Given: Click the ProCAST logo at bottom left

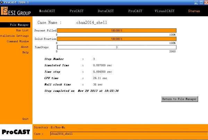Looking at the screenshot, I should (16, 132).
